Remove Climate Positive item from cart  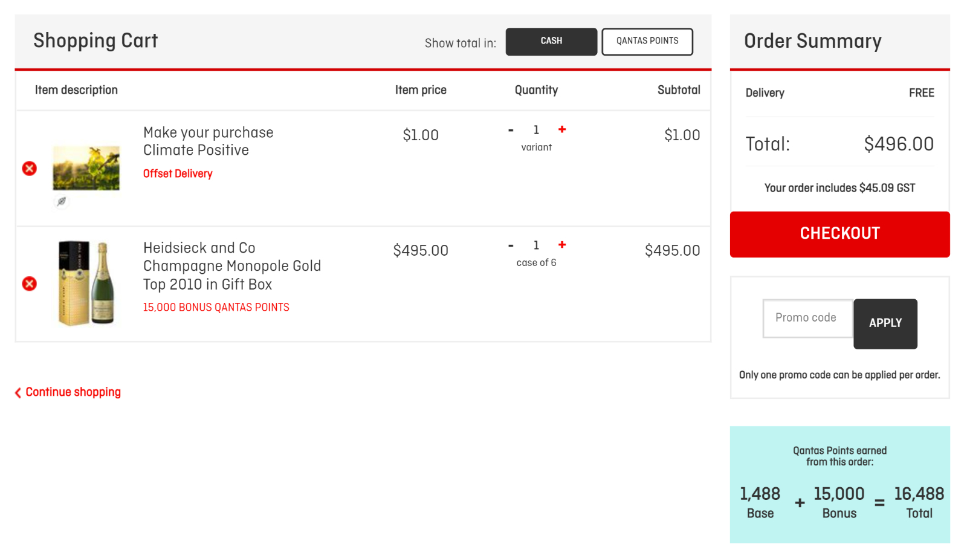click(x=29, y=169)
